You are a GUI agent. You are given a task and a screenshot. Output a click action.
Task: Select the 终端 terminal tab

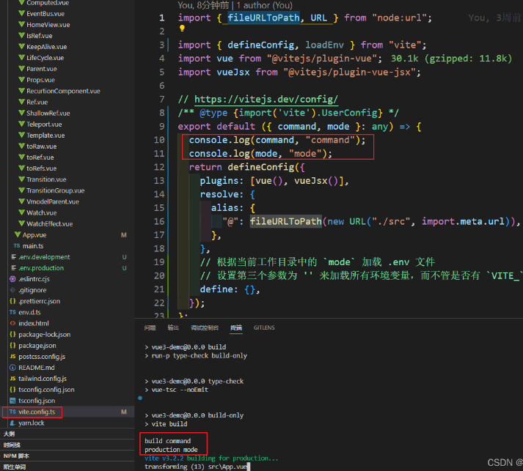pos(236,327)
